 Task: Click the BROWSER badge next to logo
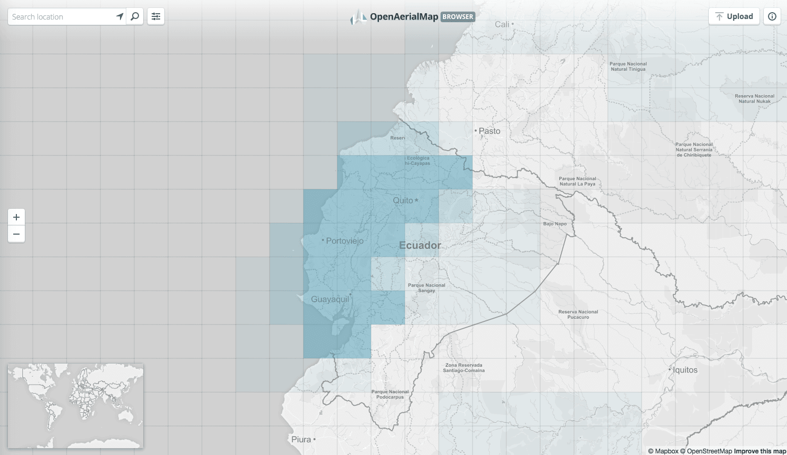click(458, 17)
